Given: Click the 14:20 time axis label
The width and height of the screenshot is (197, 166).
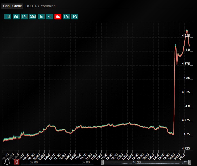Looking at the screenshot, I should coord(182,156).
